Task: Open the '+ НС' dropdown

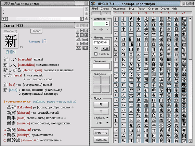Action: point(107,123)
